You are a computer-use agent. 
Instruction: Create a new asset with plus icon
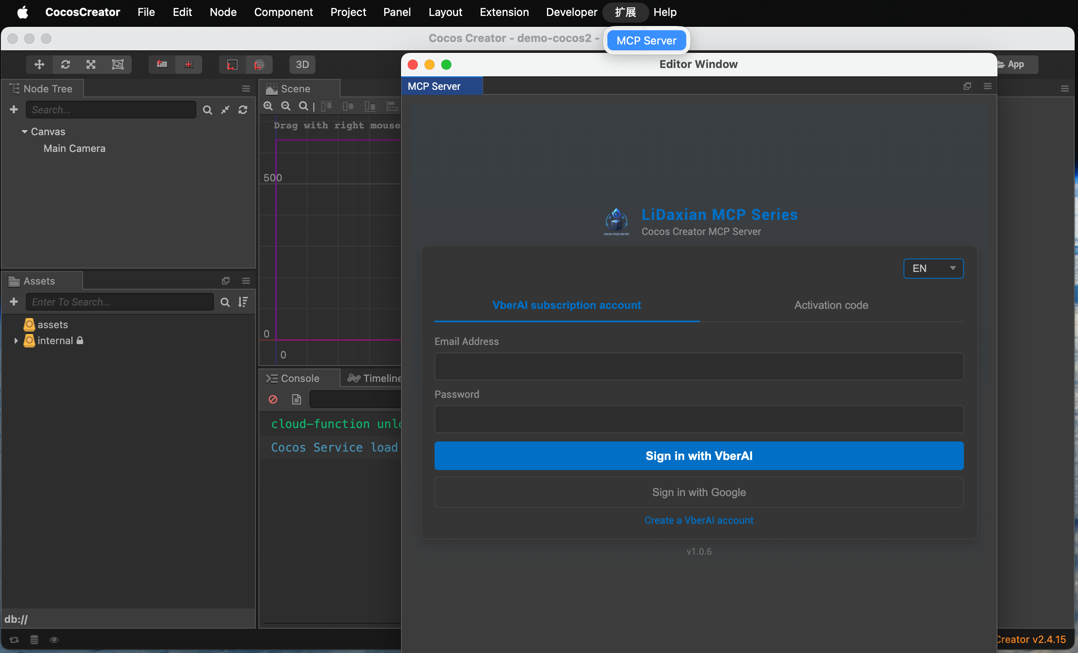[14, 302]
